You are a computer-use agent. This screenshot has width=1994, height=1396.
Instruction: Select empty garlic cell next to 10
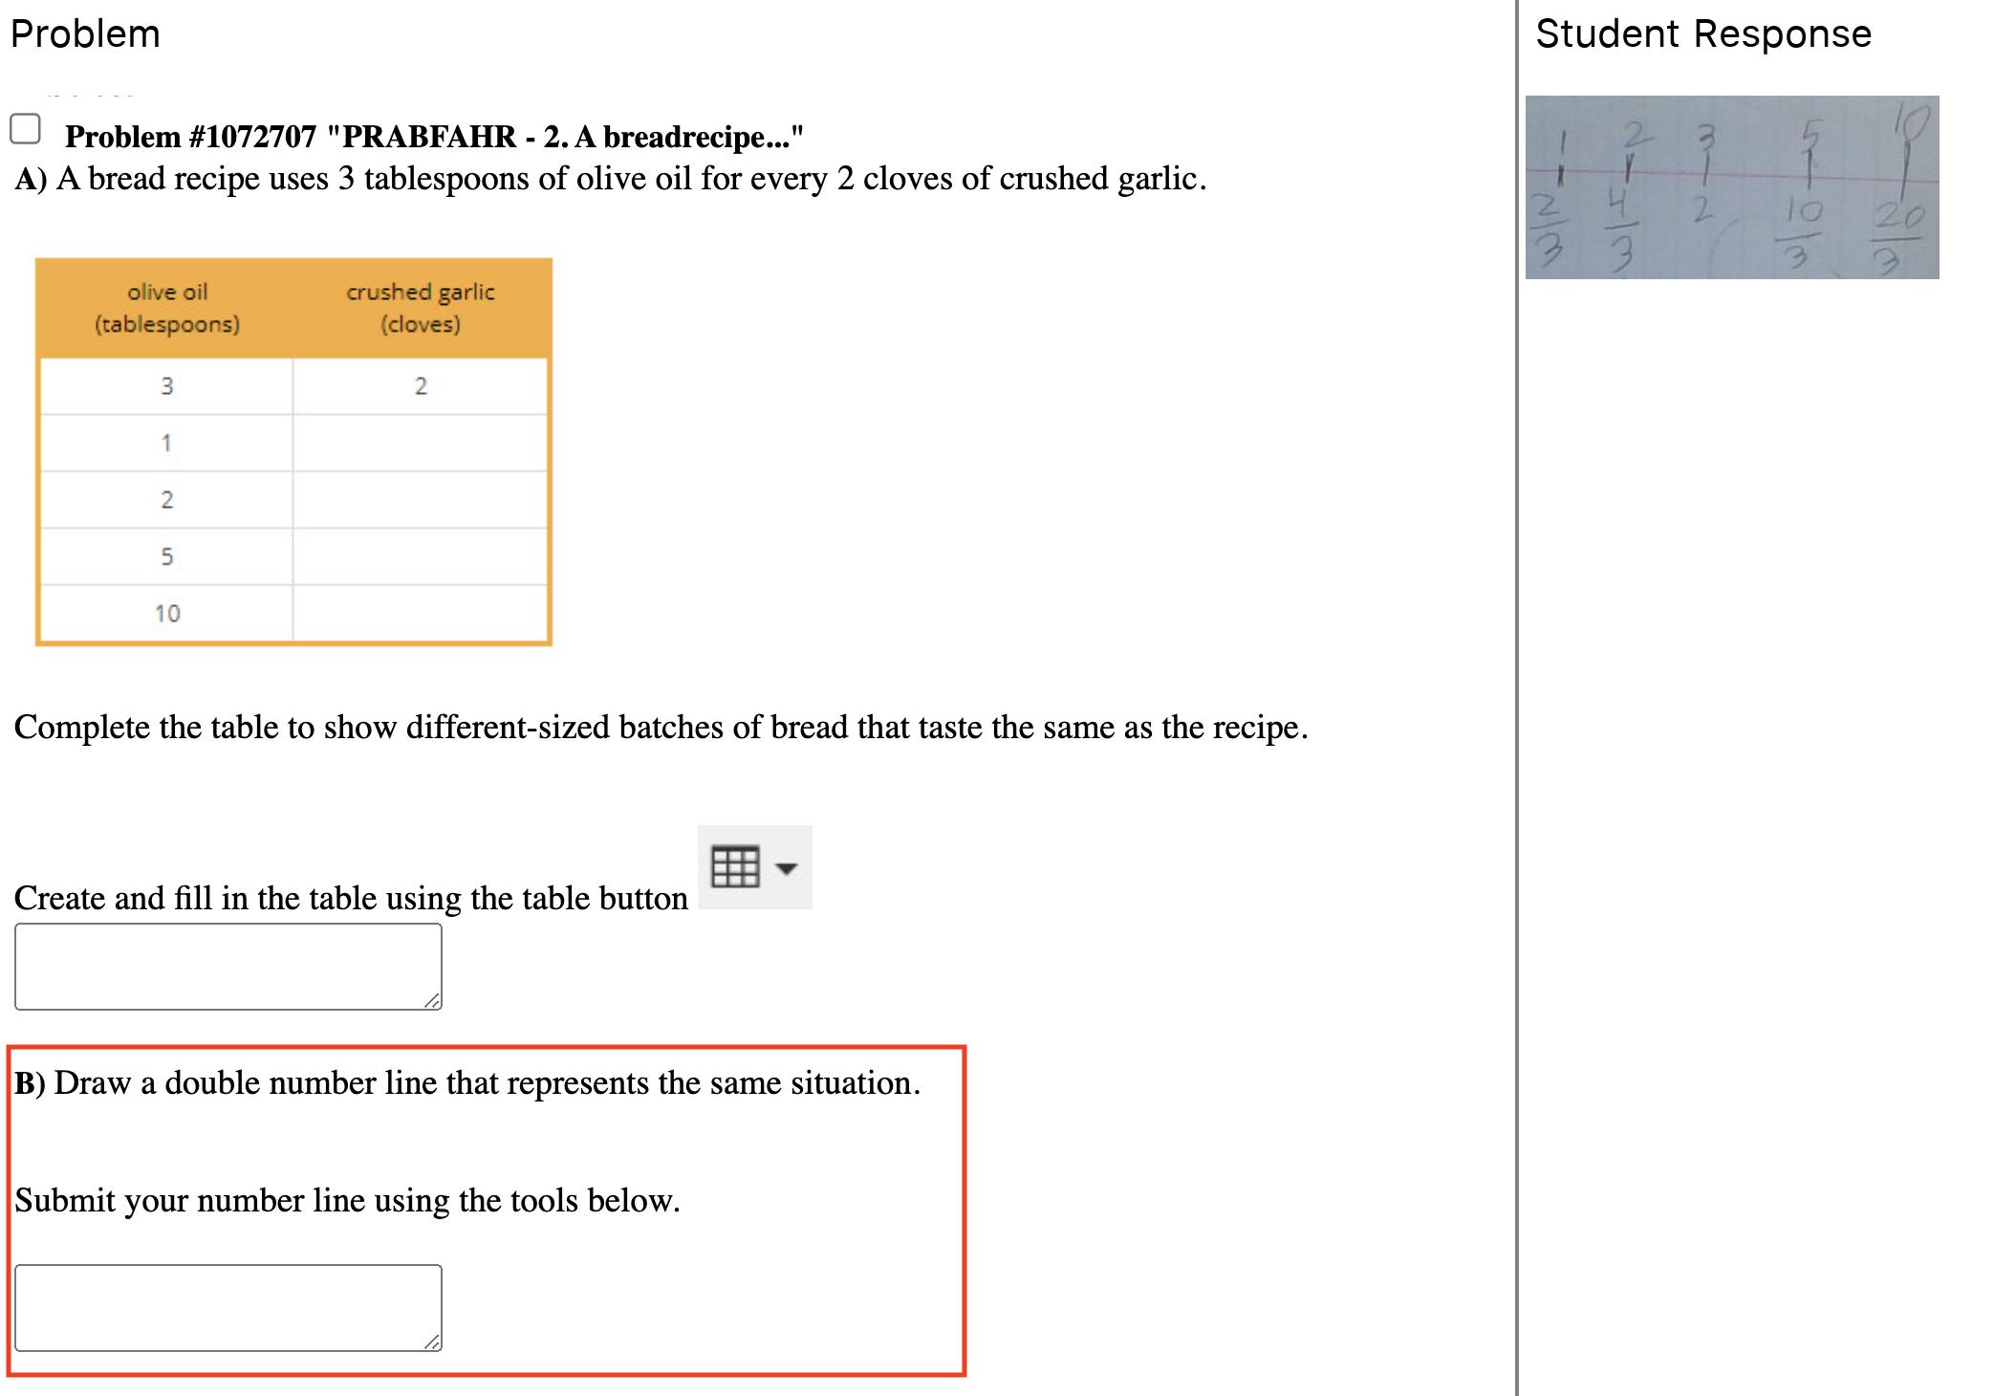coord(420,613)
